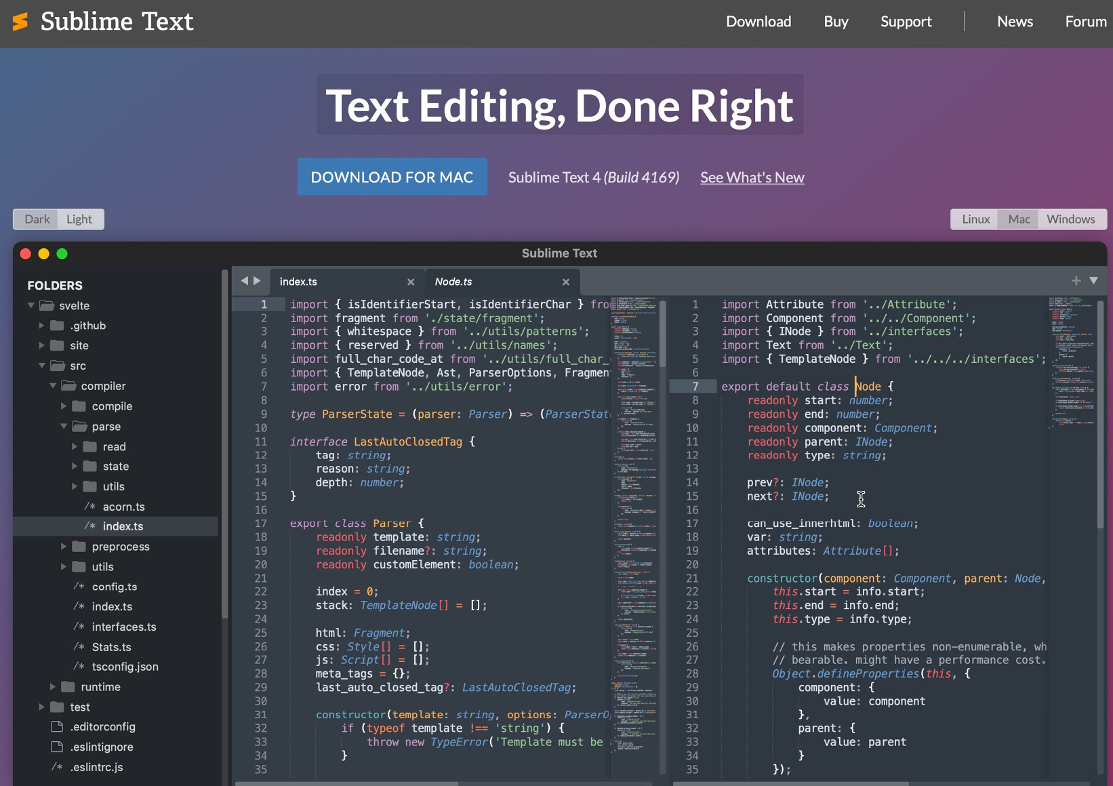Click the sidebar vertical scrollbar
The width and height of the screenshot is (1113, 786).
[224, 444]
